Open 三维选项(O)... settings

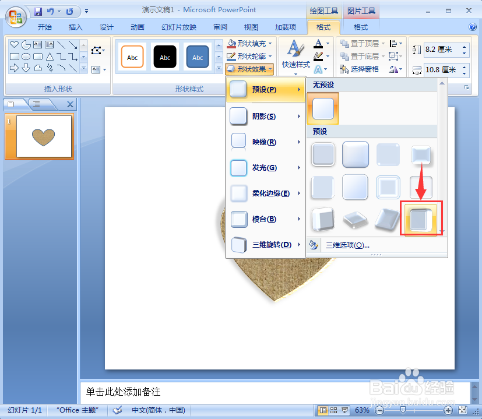(347, 245)
